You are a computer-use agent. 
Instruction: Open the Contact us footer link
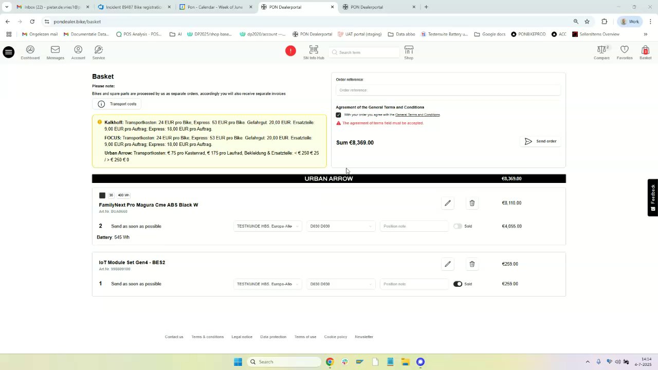click(x=174, y=337)
